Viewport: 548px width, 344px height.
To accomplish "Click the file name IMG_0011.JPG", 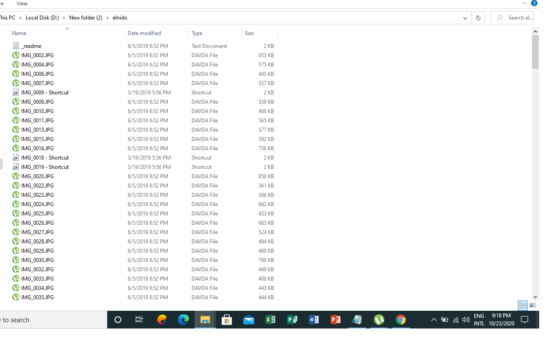I will pyautogui.click(x=37, y=121).
